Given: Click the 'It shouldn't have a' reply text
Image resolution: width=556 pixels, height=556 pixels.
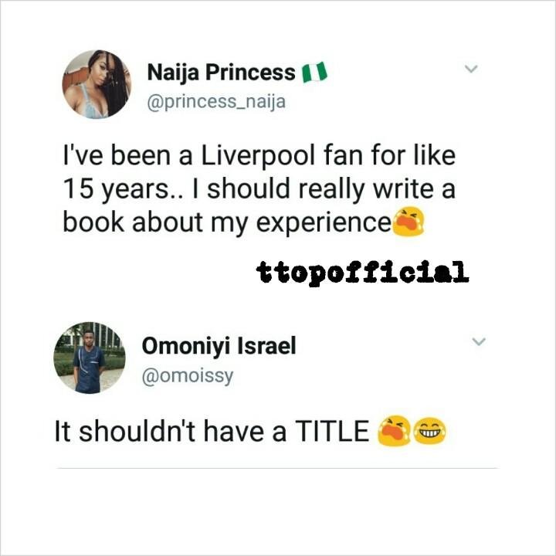Looking at the screenshot, I should [x=171, y=431].
